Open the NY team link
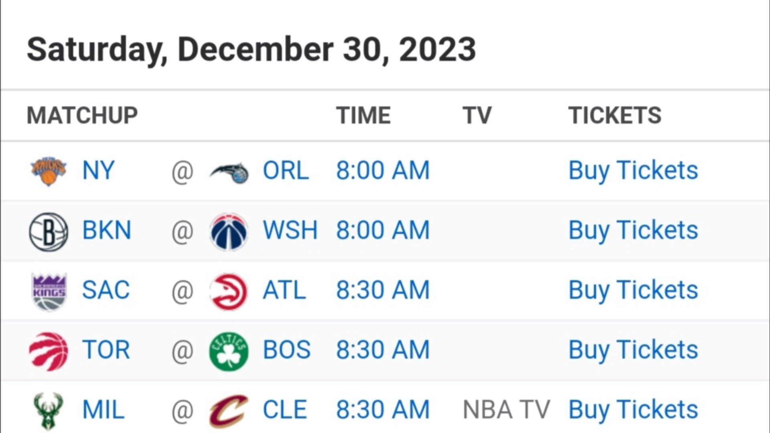Viewport: 770px width, 433px height. (98, 170)
